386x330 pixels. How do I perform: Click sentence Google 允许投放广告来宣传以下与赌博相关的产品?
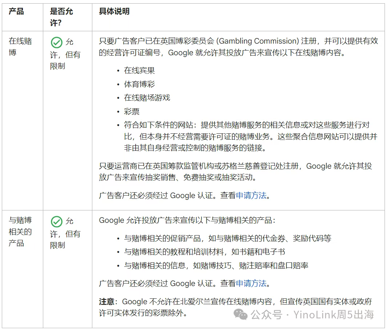pyautogui.click(x=187, y=220)
